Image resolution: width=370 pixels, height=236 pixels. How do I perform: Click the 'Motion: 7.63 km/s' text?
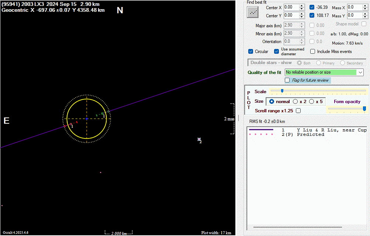pyautogui.click(x=347, y=43)
